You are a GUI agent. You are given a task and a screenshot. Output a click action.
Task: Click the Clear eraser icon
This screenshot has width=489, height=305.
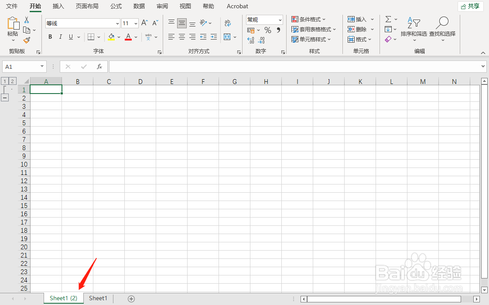388,39
